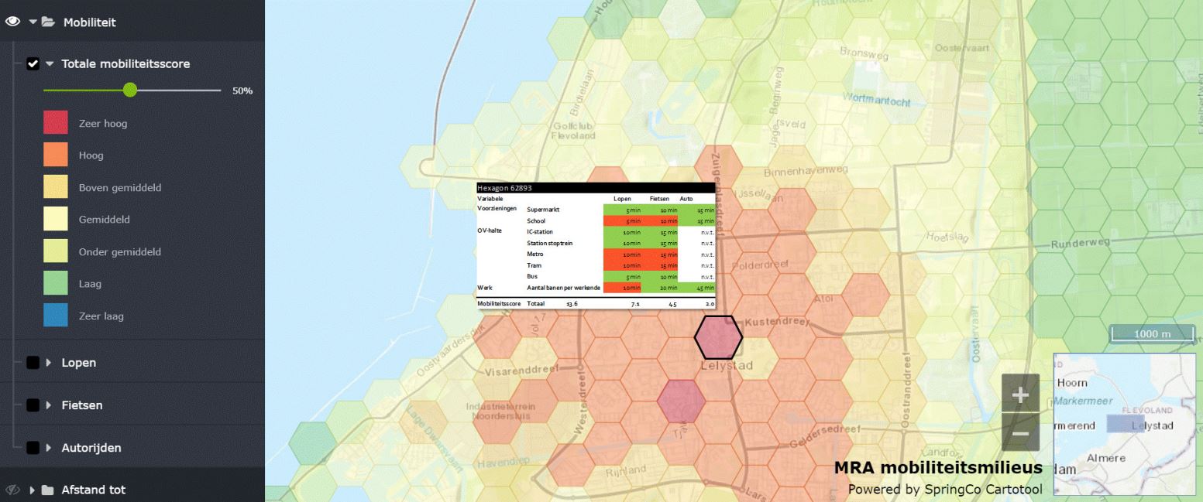Collapse the Totale mobiliteitsscore legend
The width and height of the screenshot is (1203, 502).
pyautogui.click(x=50, y=63)
